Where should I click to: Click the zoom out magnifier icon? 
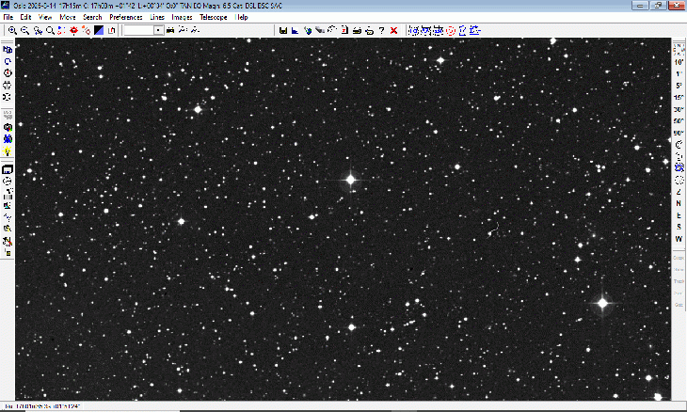click(x=25, y=30)
